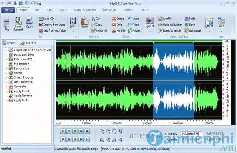Click the red Record button
The image size is (237, 153).
coord(75,139)
